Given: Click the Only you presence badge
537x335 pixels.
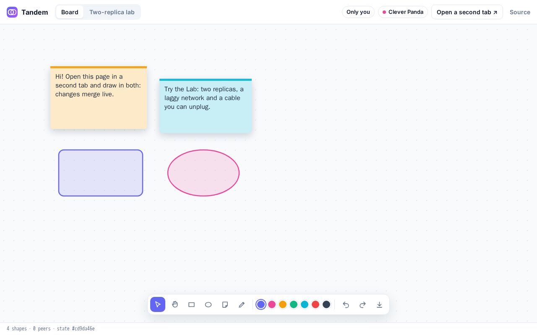Looking at the screenshot, I should tap(358, 12).
